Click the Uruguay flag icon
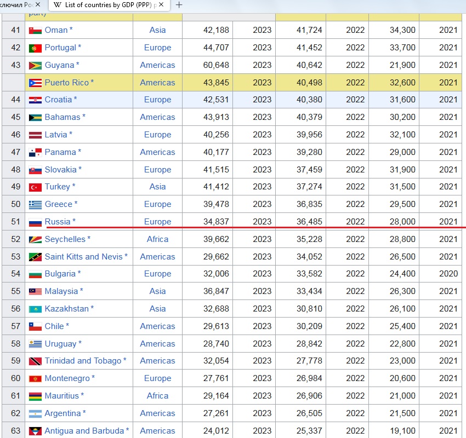This screenshot has width=466, height=438. [x=35, y=344]
